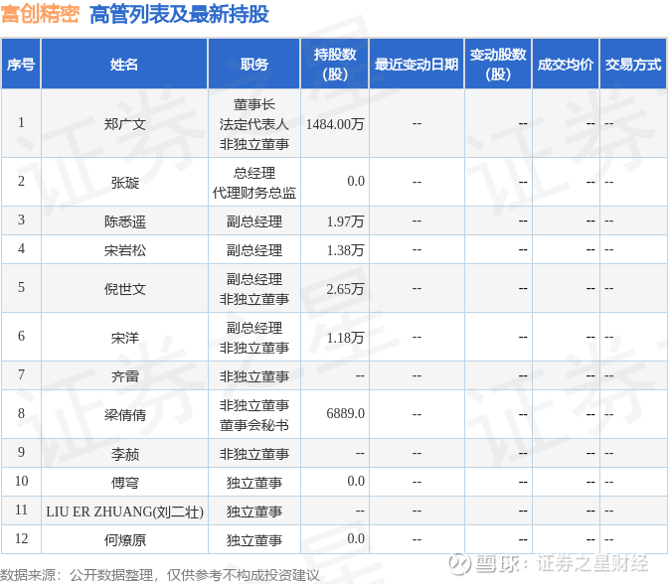Click the name 陈悉遥
The width and height of the screenshot is (668, 584).
pos(125,221)
